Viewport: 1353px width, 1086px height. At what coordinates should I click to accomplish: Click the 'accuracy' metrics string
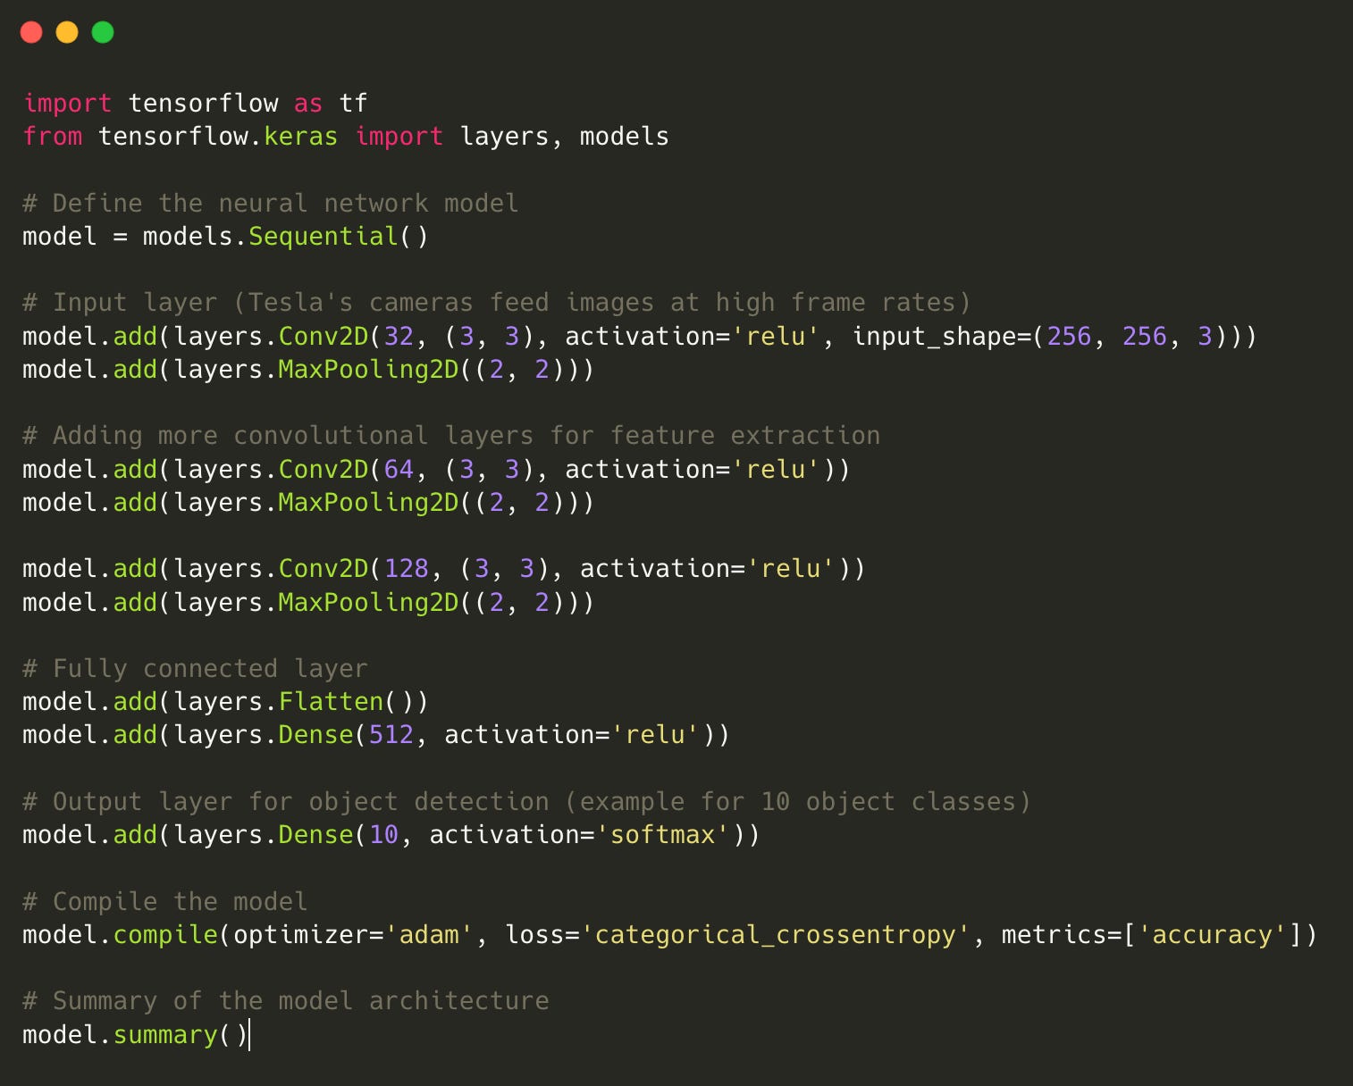[1212, 935]
